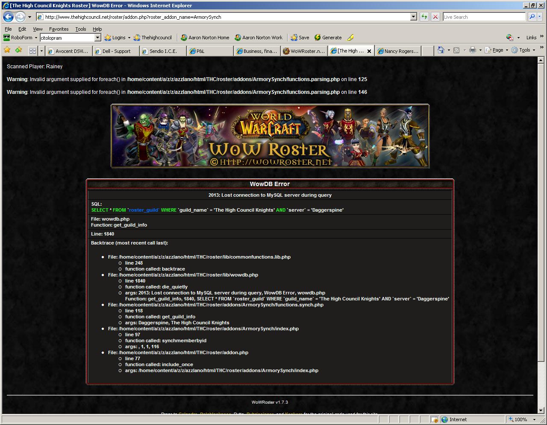The image size is (547, 425).
Task: Click the vertical scrollbar up arrow
Action: click(x=541, y=61)
